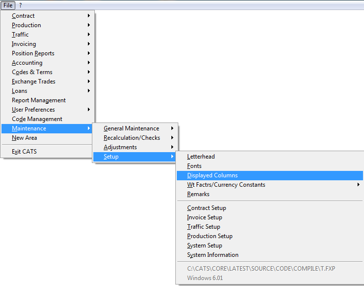Open the Adjustments submenu

tap(135, 147)
